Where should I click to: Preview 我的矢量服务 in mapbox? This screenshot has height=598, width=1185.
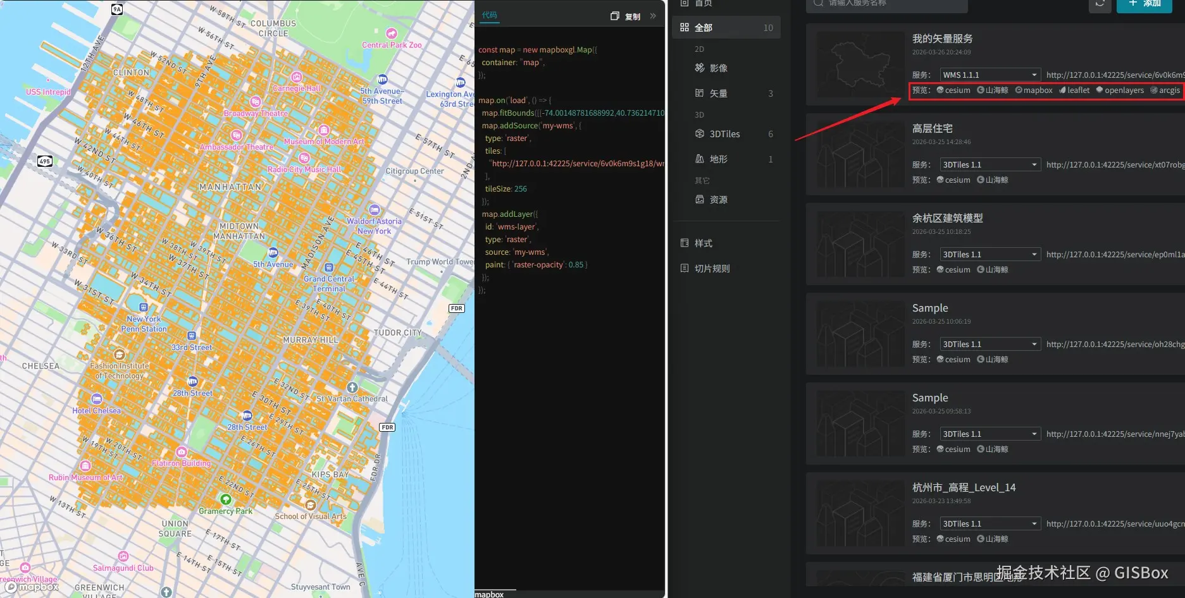(x=1034, y=90)
